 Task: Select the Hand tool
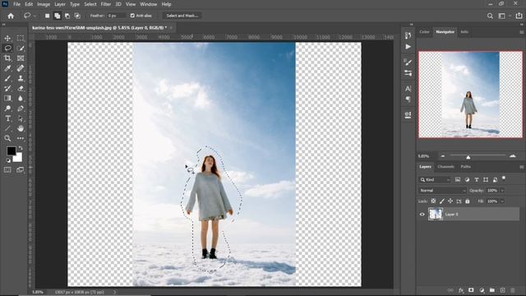[21, 128]
